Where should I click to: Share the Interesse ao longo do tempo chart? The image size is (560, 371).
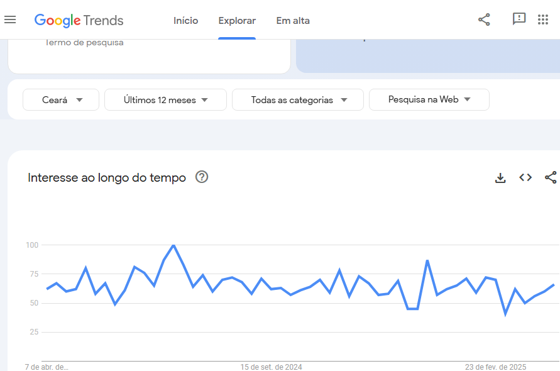click(x=551, y=177)
